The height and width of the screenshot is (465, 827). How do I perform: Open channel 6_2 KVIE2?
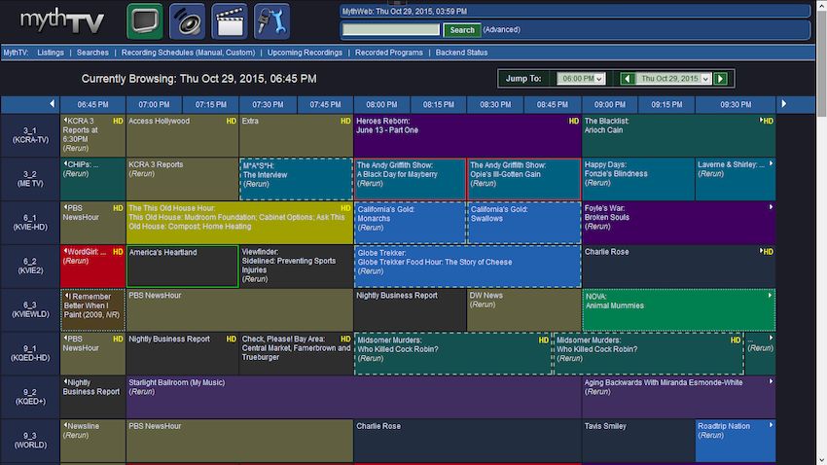click(30, 266)
